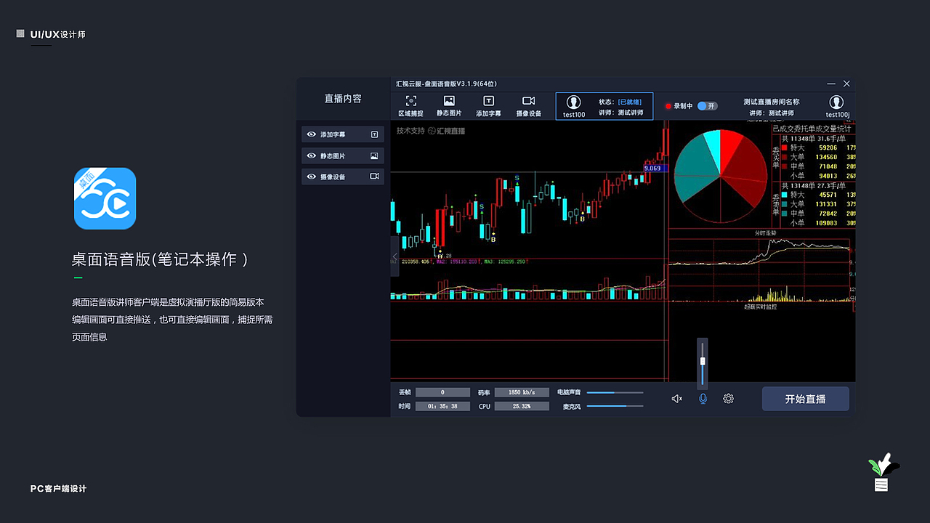Click the test100 user avatar
This screenshot has width=930, height=523.
click(x=574, y=102)
